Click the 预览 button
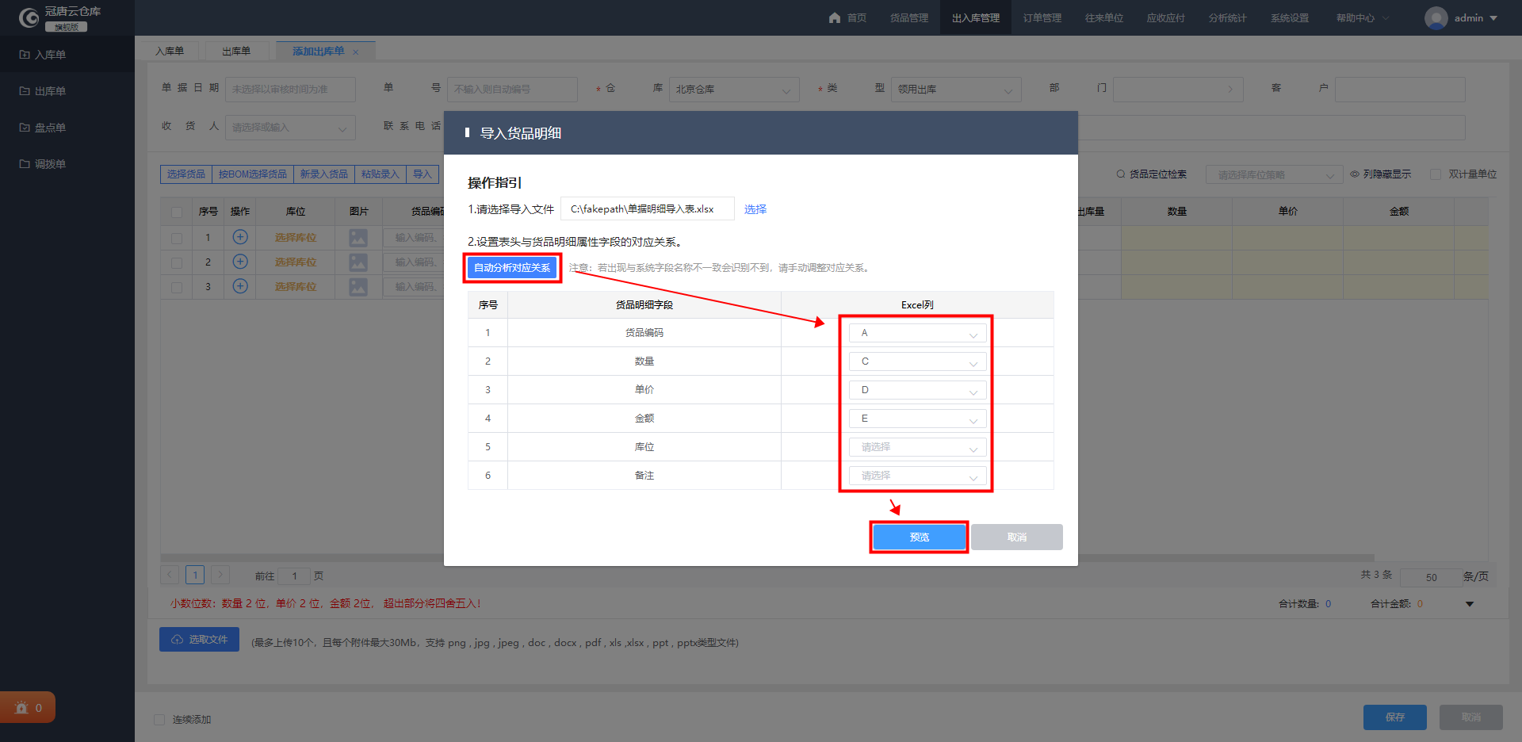 click(x=919, y=537)
